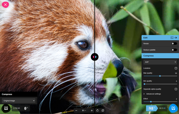Click the Effort slider track

coord(160,102)
